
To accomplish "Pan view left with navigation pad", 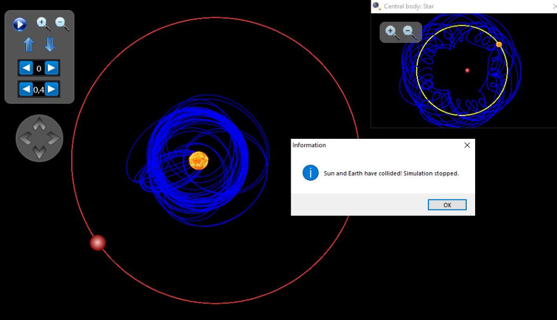I will (x=25, y=138).
